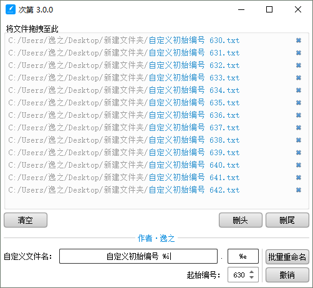Maximize the 次第 window

point(269,9)
